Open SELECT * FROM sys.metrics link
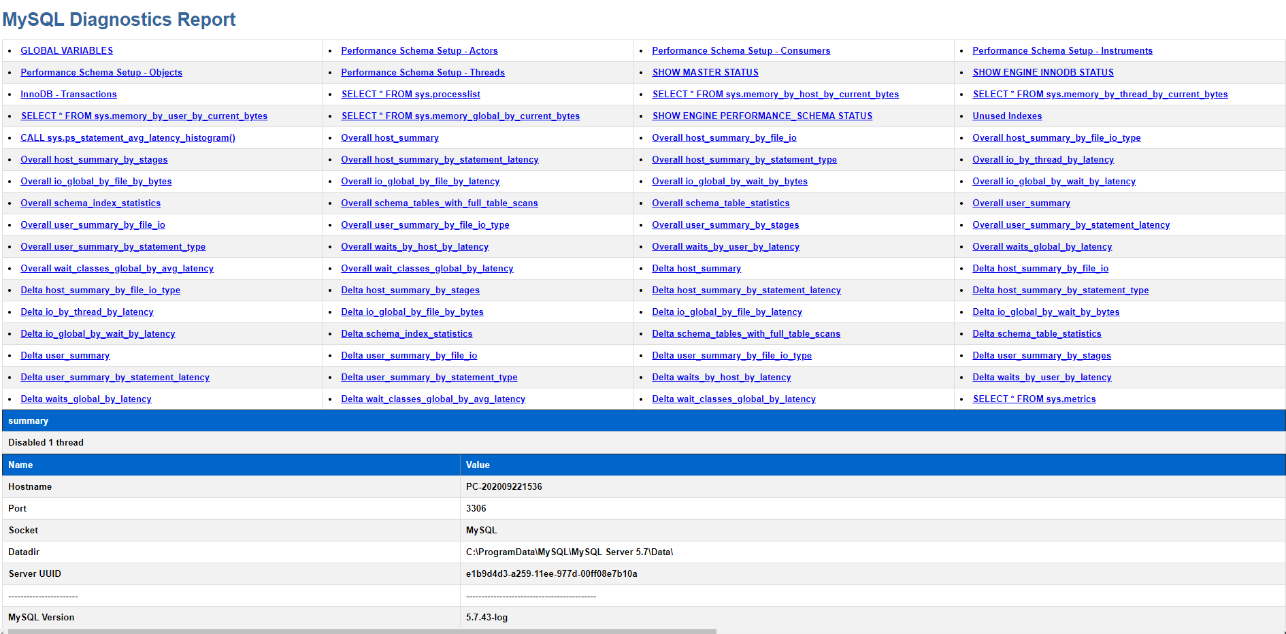1286x634 pixels. click(x=1034, y=399)
